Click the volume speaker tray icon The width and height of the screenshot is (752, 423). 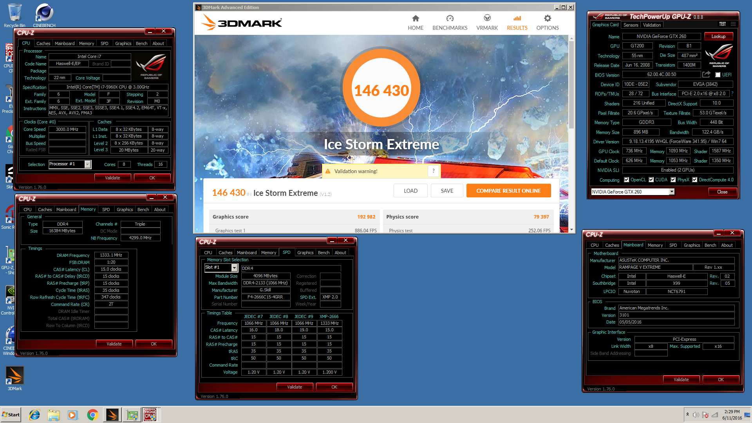696,415
